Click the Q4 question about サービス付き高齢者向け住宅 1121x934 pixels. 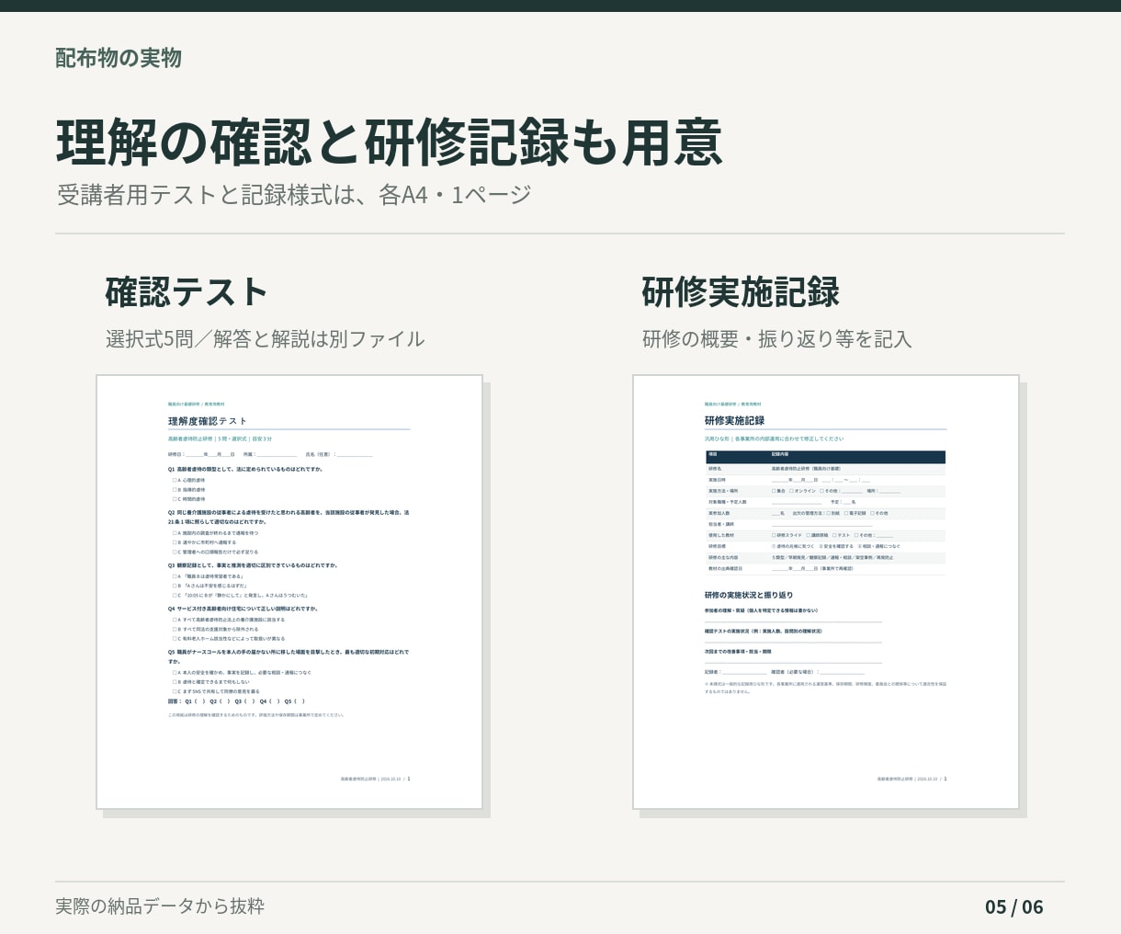[243, 609]
